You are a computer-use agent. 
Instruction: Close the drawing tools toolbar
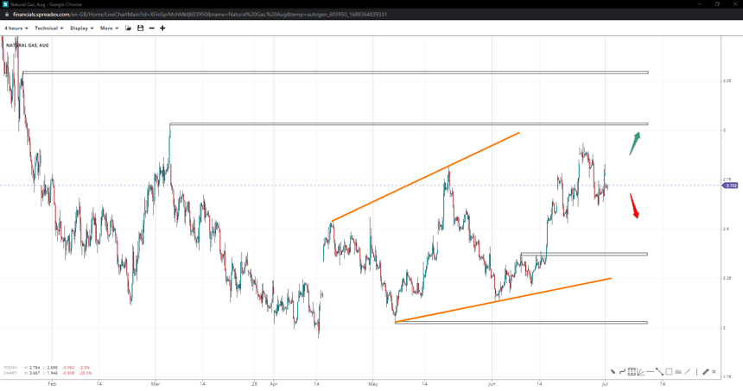(714, 372)
